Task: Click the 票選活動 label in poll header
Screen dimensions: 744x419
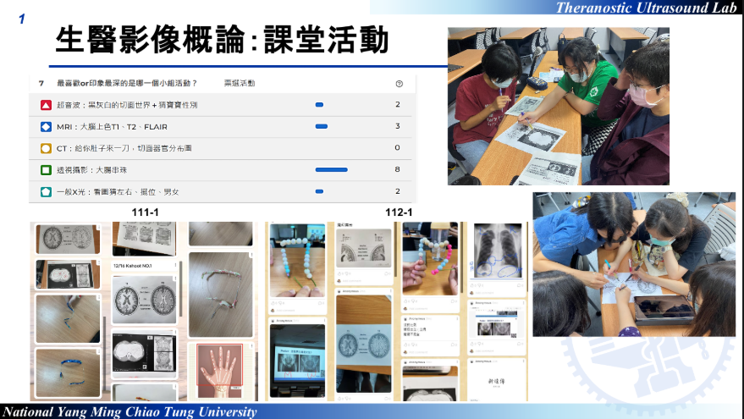Action: click(x=239, y=84)
